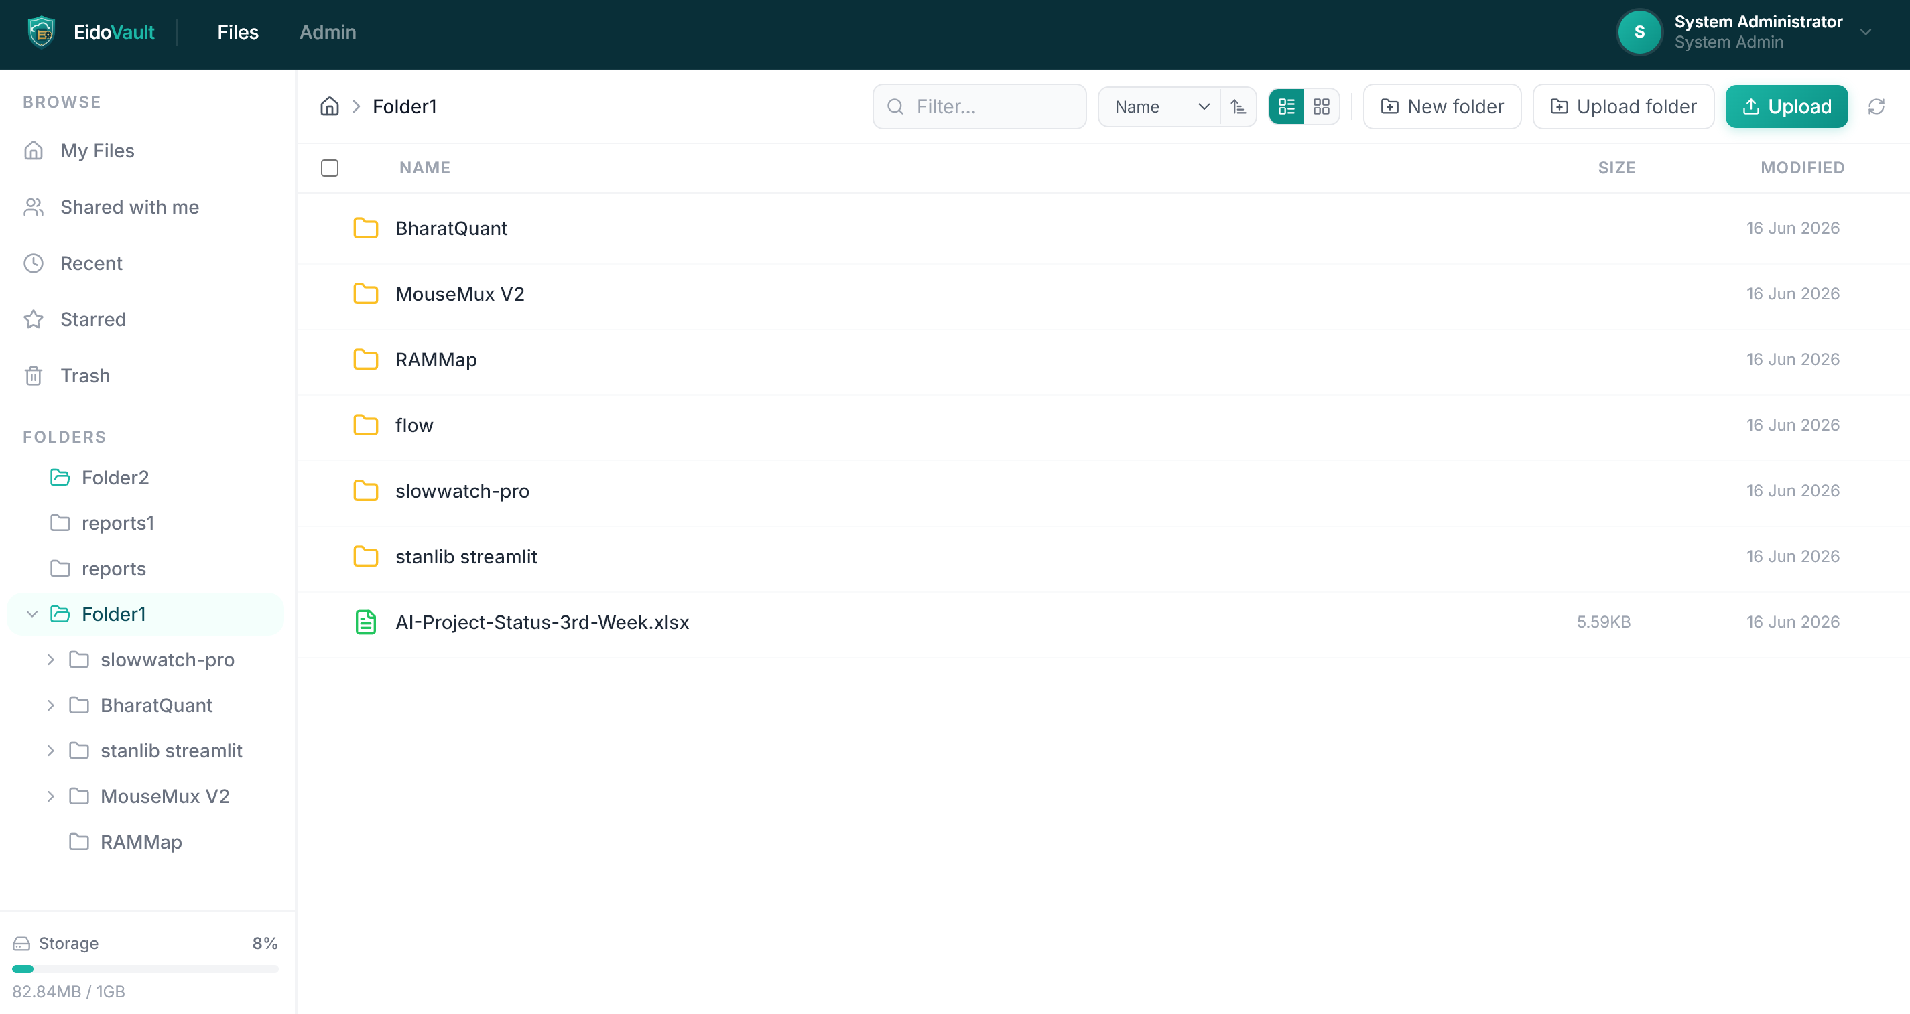Open AI-Project-Status-3rd-Week.xlsx file name
Screen dimensions: 1910x1014
click(x=542, y=622)
